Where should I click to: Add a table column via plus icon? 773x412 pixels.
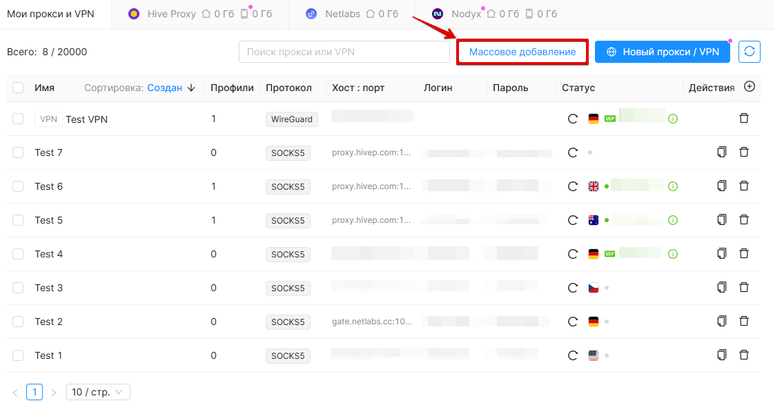[750, 87]
